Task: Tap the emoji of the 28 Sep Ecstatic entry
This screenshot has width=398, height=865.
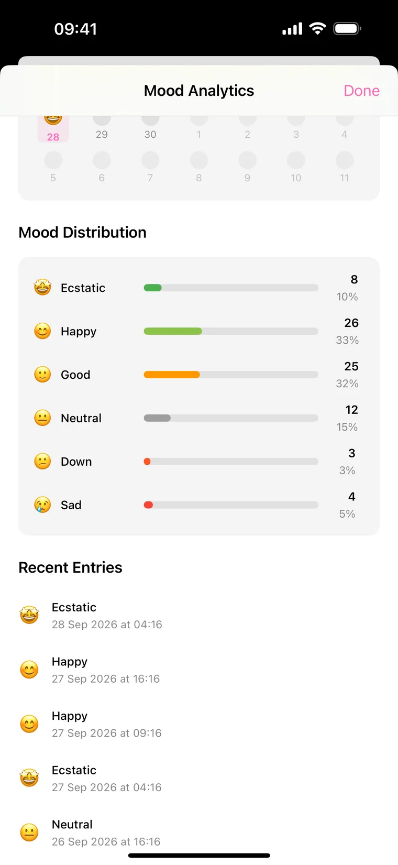Action: pyautogui.click(x=29, y=615)
